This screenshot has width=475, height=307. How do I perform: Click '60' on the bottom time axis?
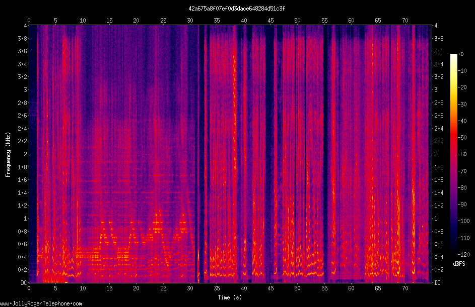(x=352, y=288)
